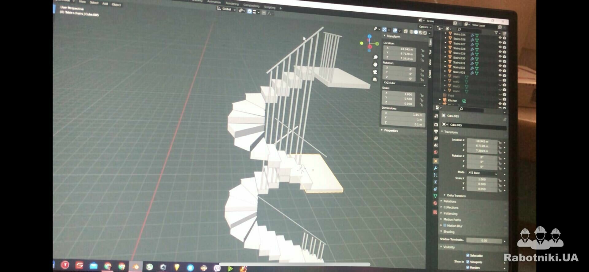Open the Tool properties tab icon

click(x=436, y=116)
